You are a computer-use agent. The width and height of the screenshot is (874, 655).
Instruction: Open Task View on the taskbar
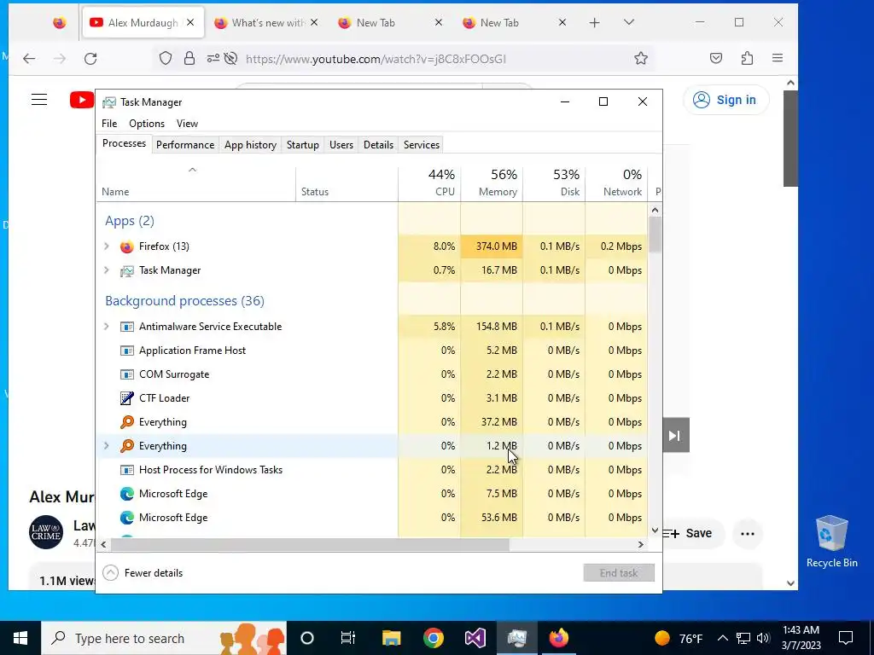tap(348, 638)
